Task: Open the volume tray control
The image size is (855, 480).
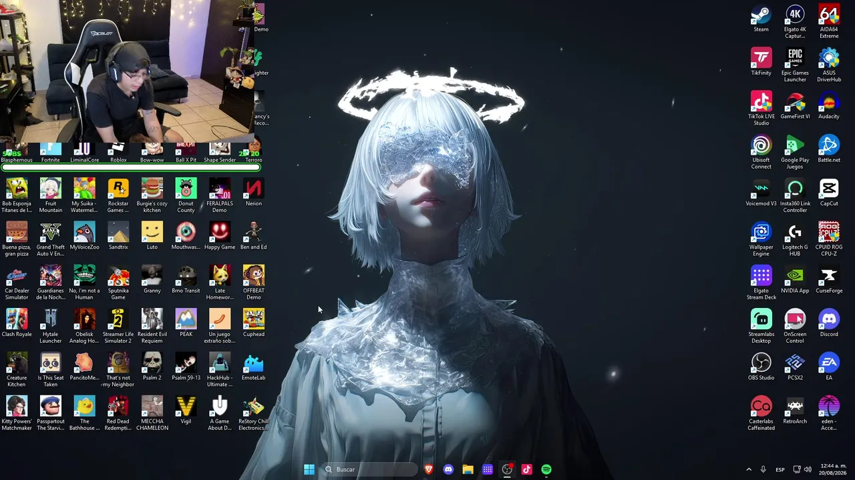Action: (808, 469)
